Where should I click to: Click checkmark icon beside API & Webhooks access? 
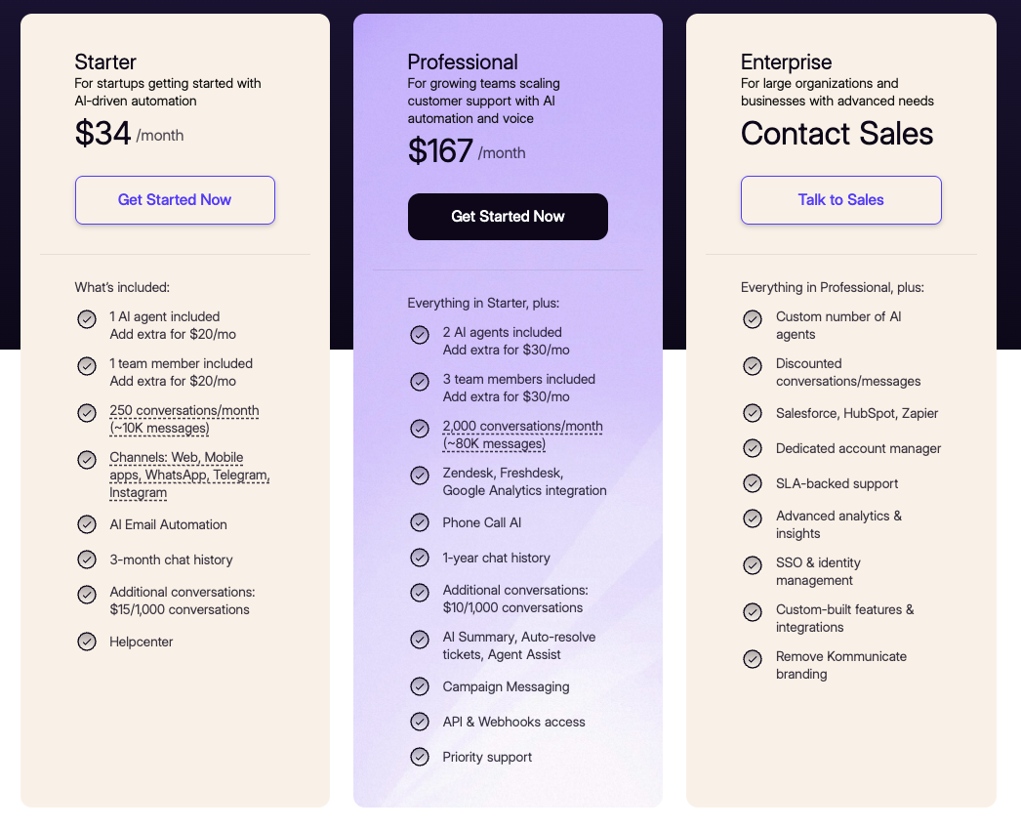420,722
